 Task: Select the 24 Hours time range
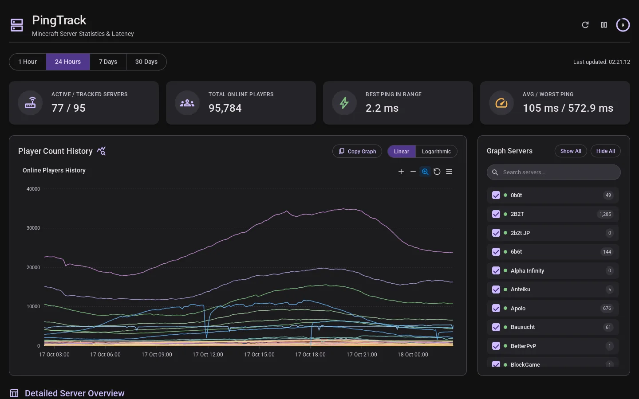(68, 62)
